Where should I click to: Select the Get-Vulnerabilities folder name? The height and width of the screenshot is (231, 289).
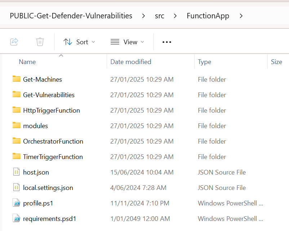[x=49, y=95]
